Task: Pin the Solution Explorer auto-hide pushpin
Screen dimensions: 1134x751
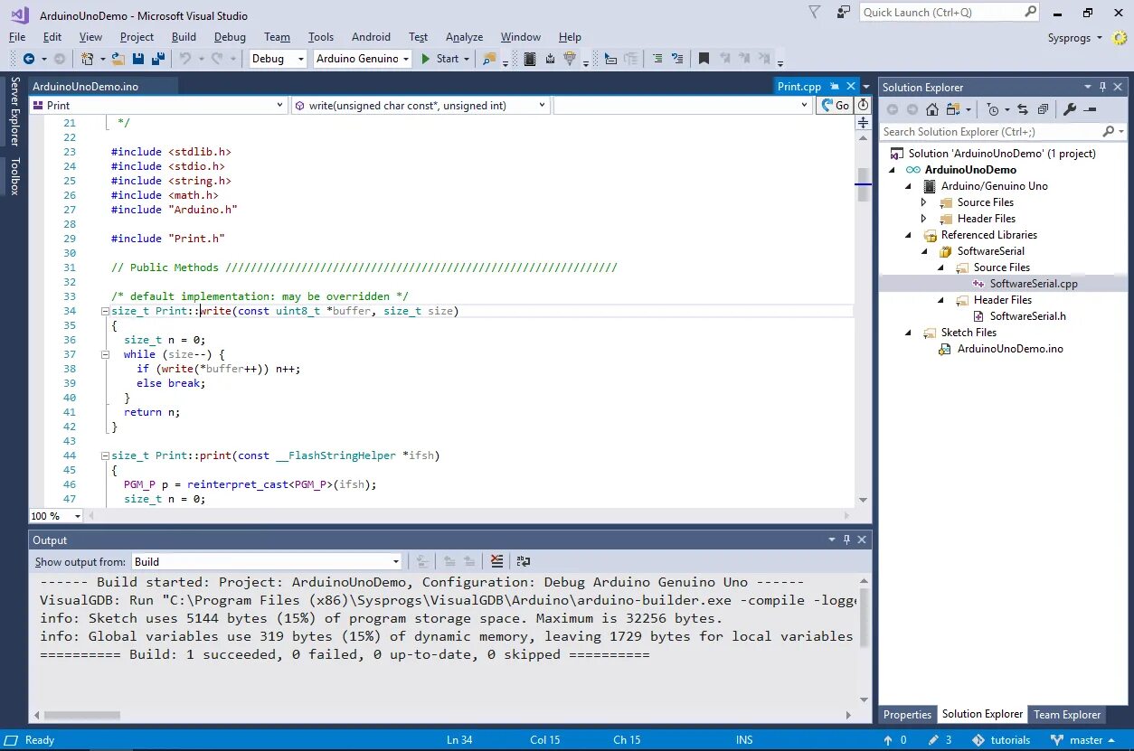Action: [x=1102, y=87]
